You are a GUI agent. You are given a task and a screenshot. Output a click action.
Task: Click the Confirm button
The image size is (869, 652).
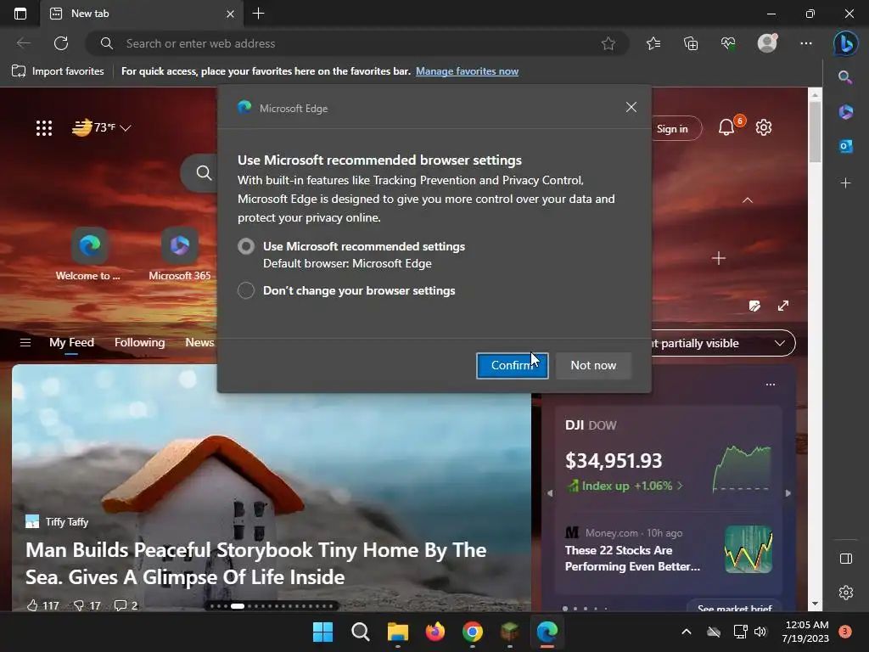click(512, 365)
